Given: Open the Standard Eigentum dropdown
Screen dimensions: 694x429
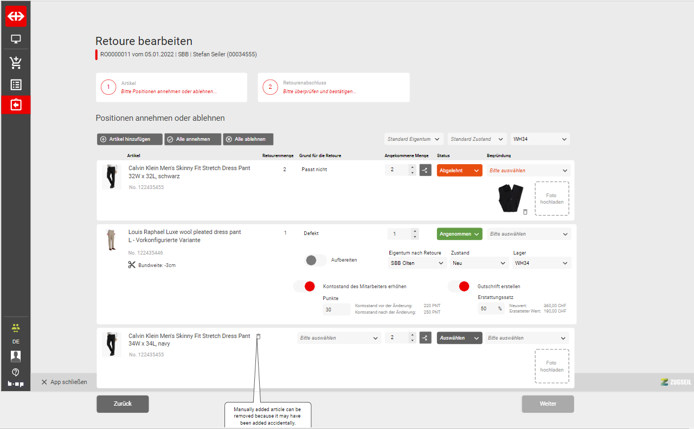Looking at the screenshot, I should [x=414, y=139].
